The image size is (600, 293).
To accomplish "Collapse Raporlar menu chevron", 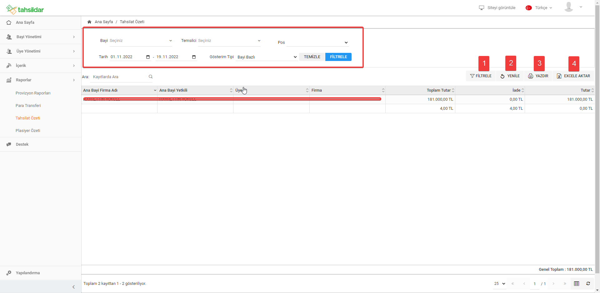I will (x=74, y=80).
